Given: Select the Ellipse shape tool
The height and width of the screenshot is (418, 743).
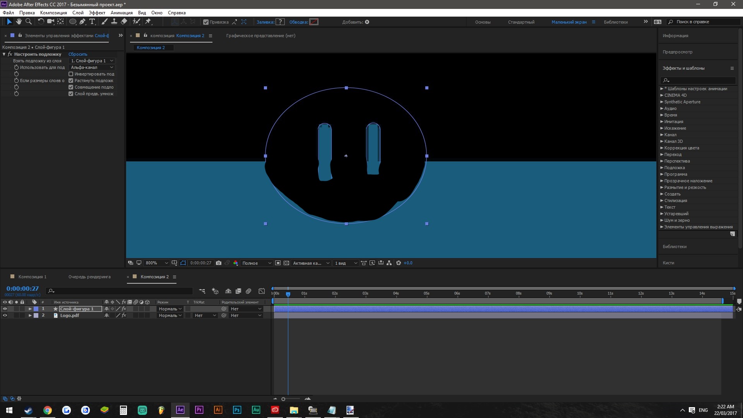Looking at the screenshot, I should pyautogui.click(x=72, y=22).
